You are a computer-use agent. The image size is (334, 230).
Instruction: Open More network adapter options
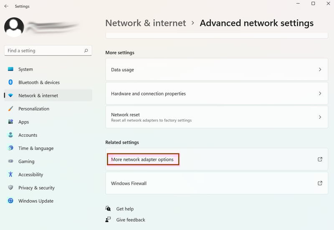click(x=217, y=159)
